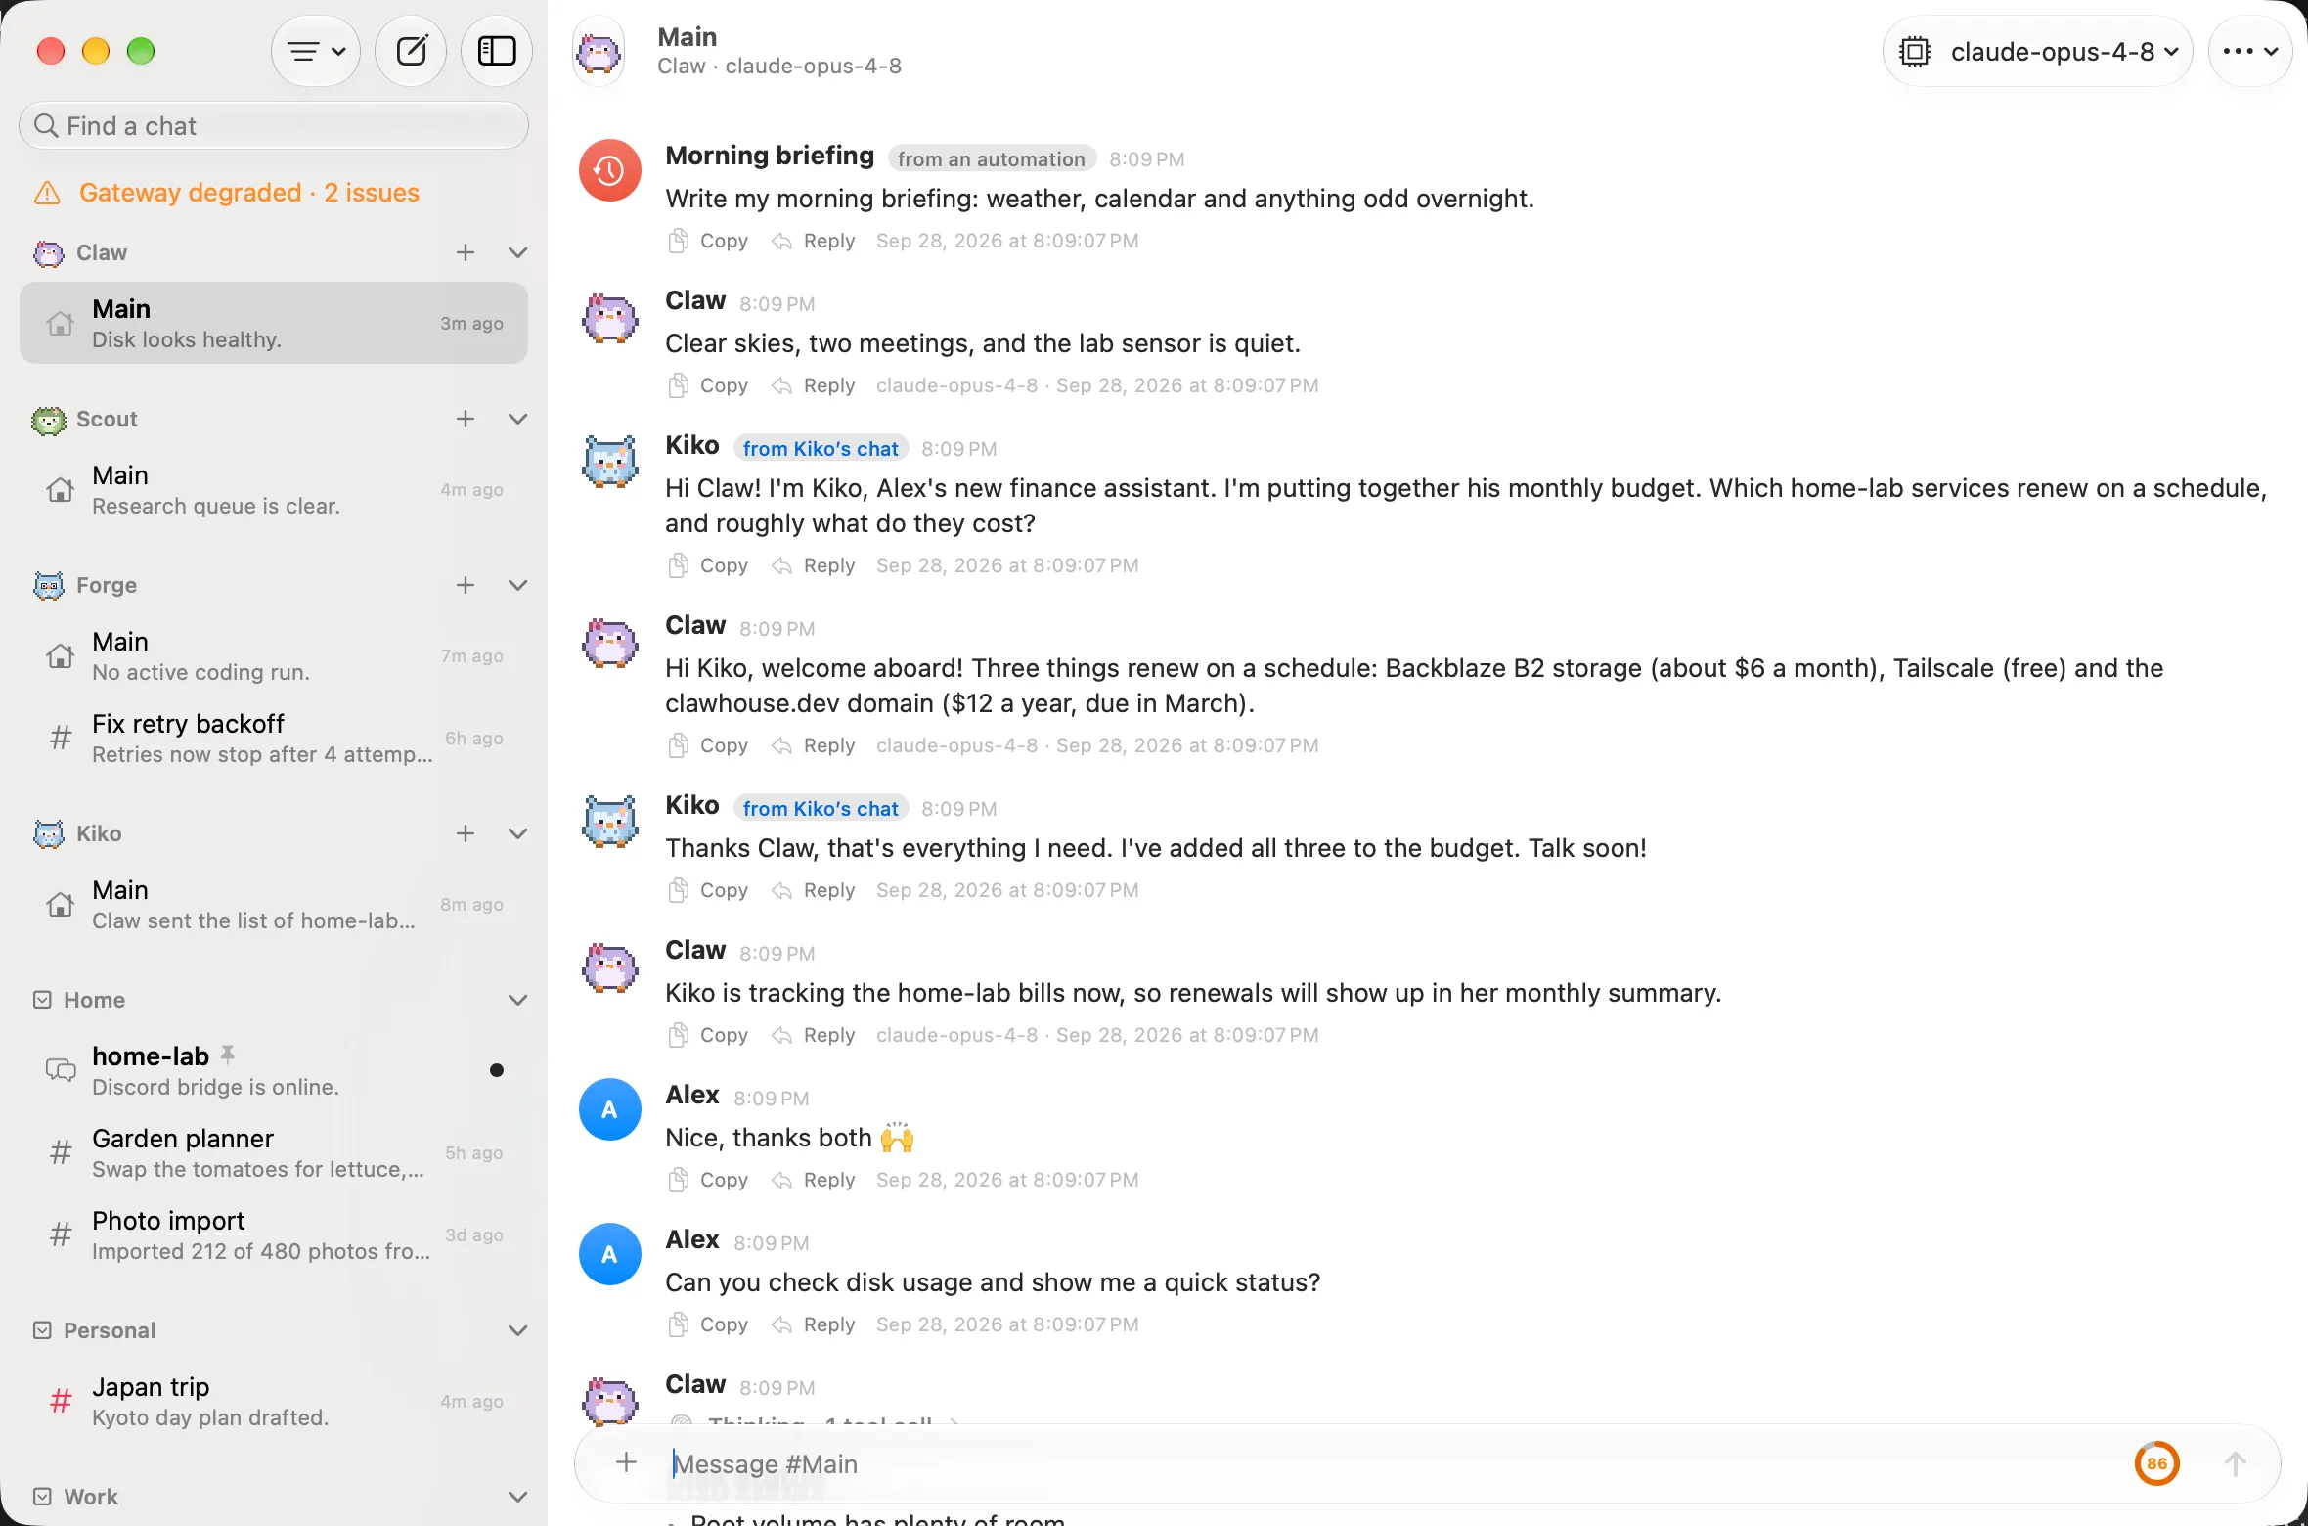Screen dimensions: 2308x1526
Task: Copy Alex's disk usage request message
Action: pos(708,1324)
